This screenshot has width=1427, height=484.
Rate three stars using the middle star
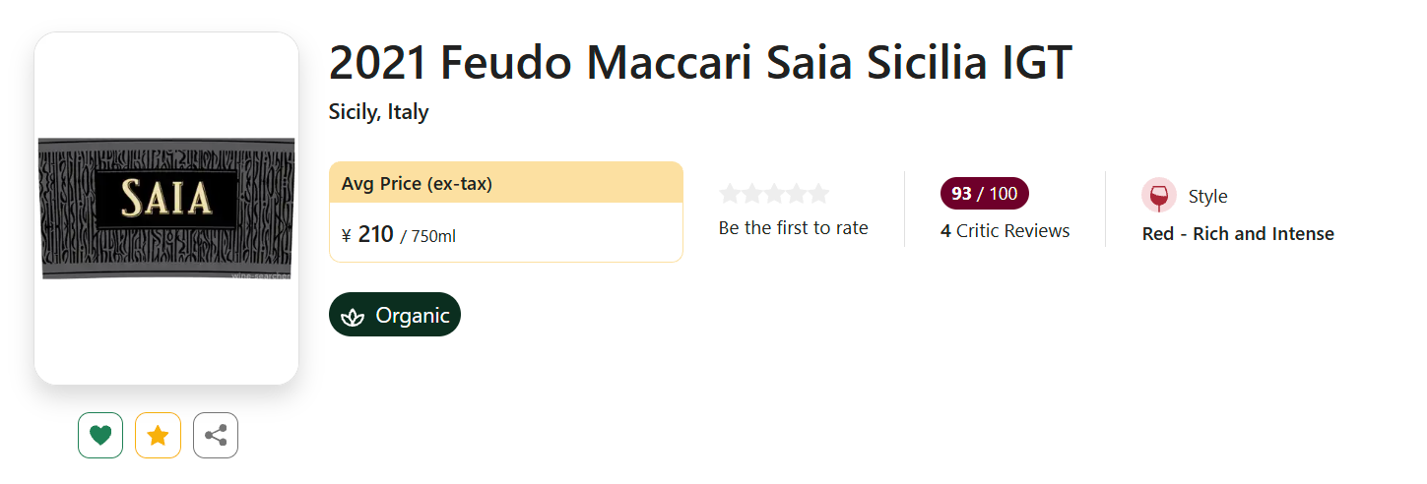774,194
